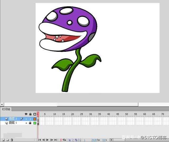Image resolution: width=169 pixels, height=142 pixels.
Task: Go to last frame
Action: tap(56, 140)
